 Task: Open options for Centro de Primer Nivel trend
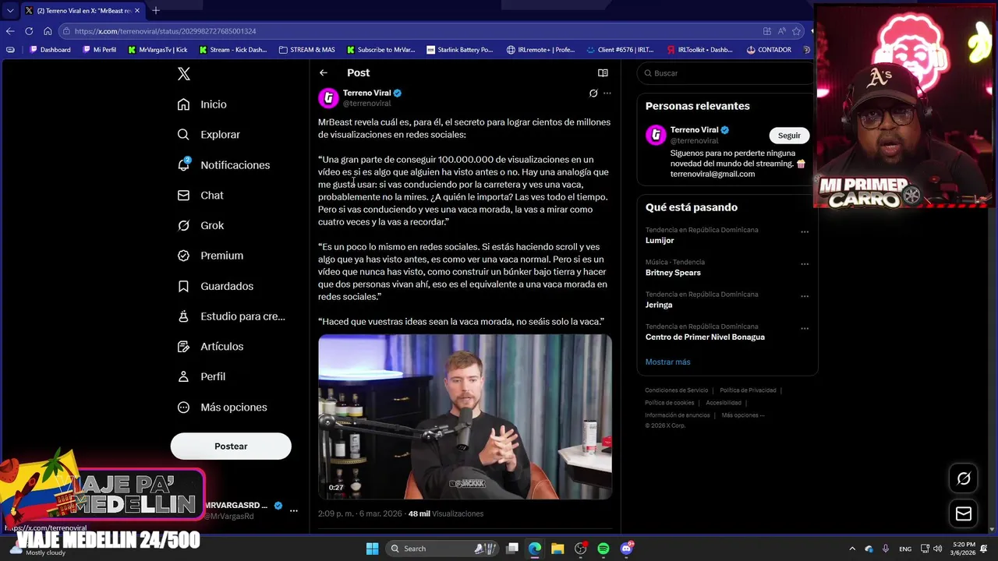pos(805,328)
